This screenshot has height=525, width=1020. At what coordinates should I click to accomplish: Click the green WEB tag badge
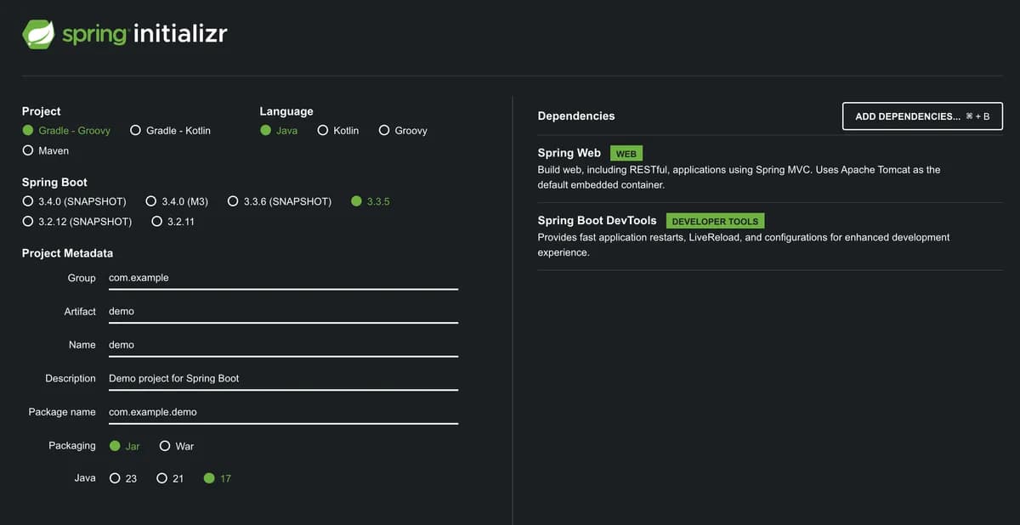point(626,154)
